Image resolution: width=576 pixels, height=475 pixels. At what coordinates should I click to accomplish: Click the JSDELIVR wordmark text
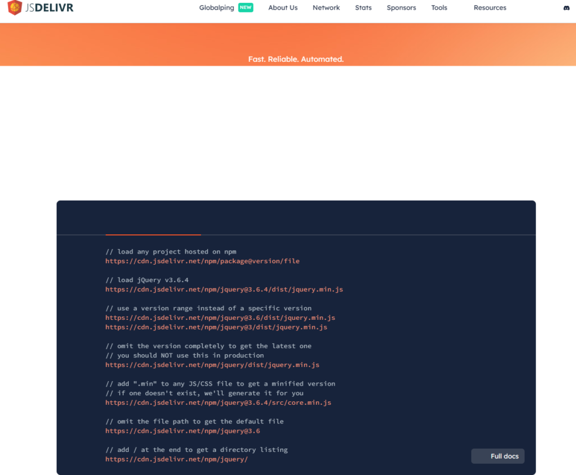pos(49,8)
